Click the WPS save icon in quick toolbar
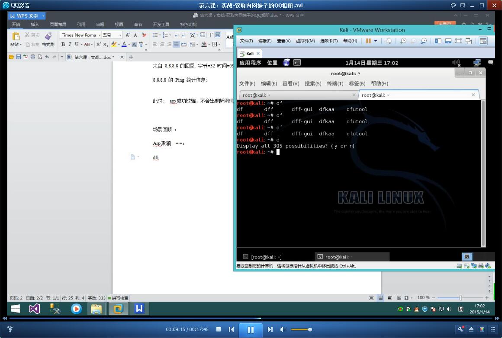The height and width of the screenshot is (338, 502). [18, 57]
